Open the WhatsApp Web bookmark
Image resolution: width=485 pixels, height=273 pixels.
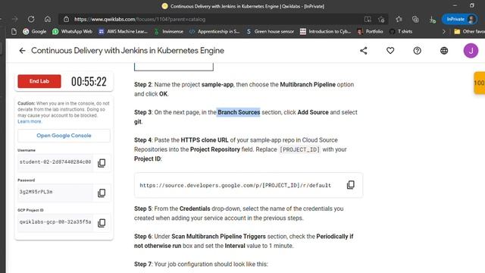pos(73,31)
